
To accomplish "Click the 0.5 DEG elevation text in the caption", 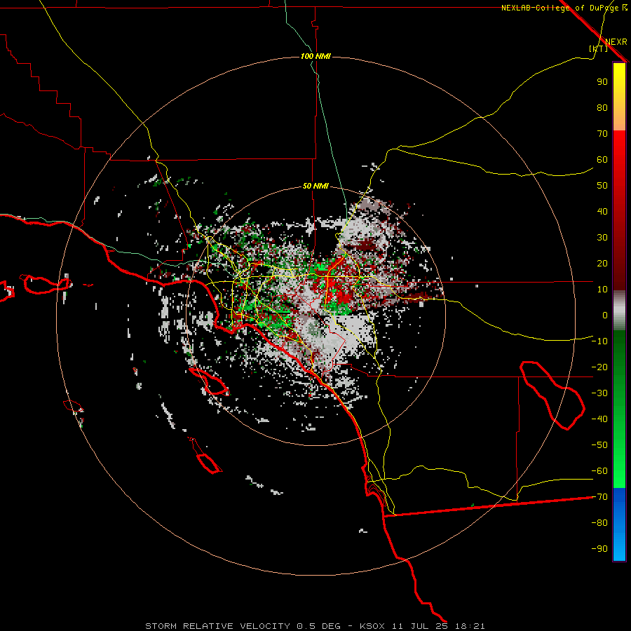I will (x=318, y=626).
